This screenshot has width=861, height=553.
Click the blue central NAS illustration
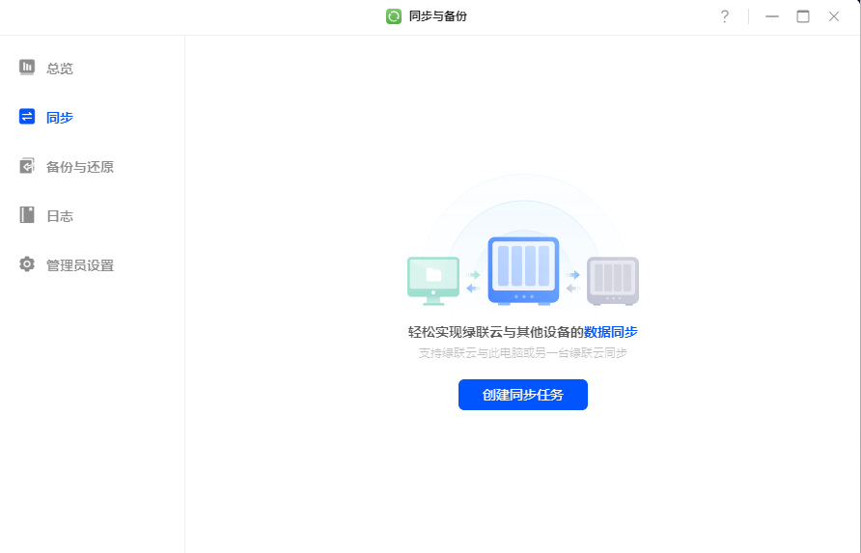[x=523, y=270]
